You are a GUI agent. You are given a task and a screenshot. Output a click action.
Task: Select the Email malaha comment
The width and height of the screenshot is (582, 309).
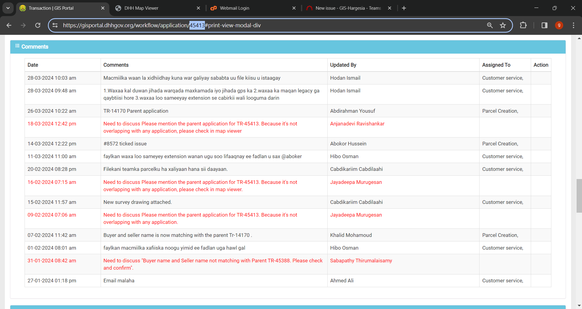[119, 281]
